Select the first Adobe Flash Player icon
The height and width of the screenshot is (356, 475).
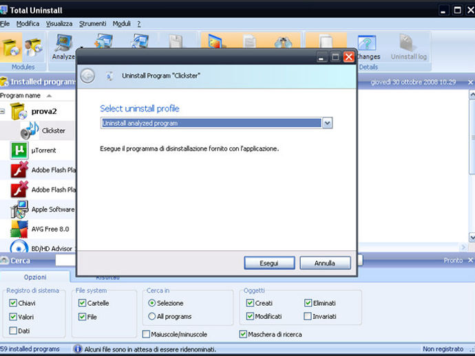19,170
